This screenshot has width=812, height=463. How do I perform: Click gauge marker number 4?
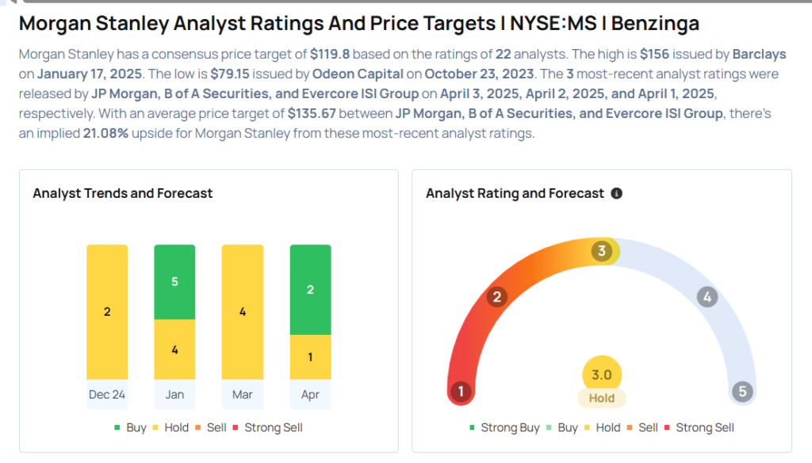pyautogui.click(x=707, y=298)
